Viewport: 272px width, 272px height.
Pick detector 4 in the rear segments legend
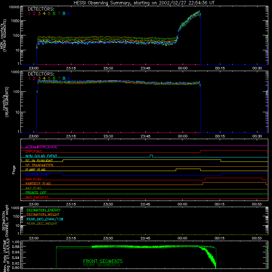tap(44, 79)
